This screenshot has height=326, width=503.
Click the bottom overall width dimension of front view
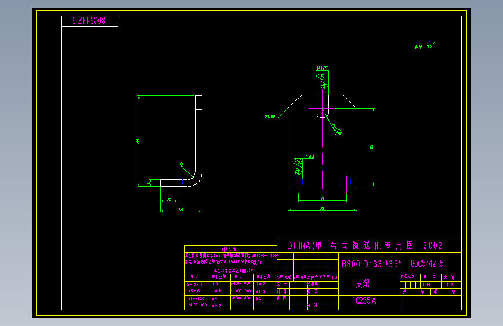pyautogui.click(x=323, y=209)
